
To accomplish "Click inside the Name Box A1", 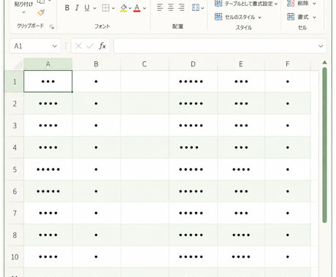I will 30,46.
